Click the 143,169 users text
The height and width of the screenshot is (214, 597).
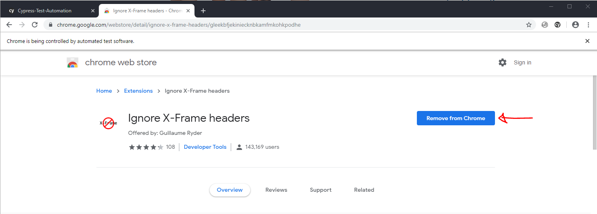pos(262,147)
